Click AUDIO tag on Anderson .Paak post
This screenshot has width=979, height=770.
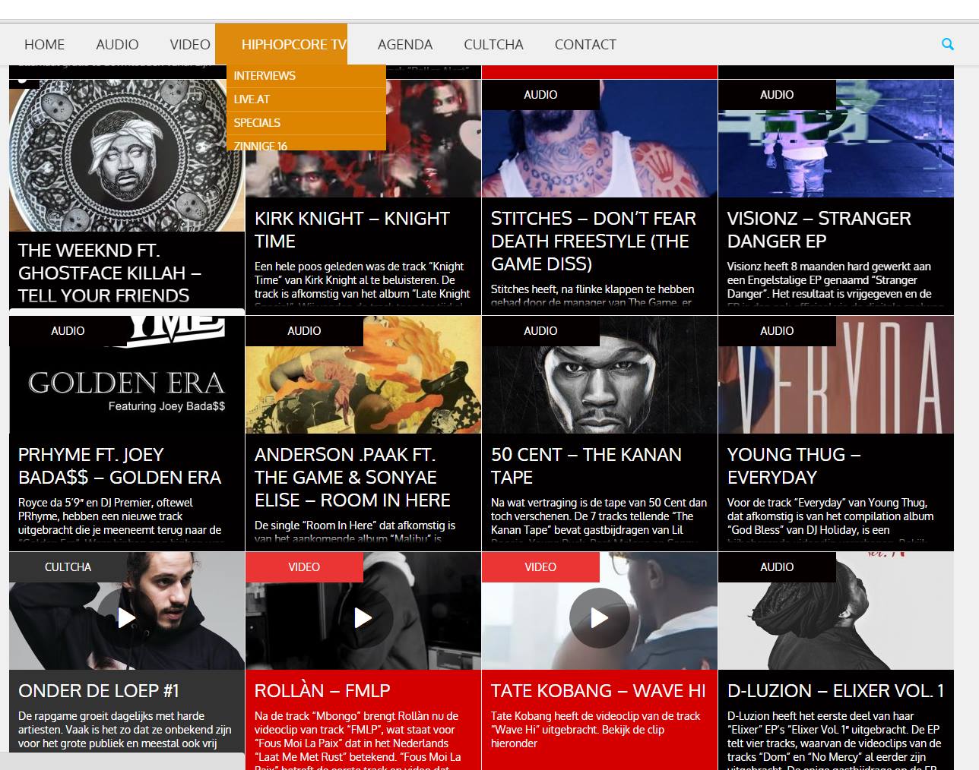click(x=304, y=331)
